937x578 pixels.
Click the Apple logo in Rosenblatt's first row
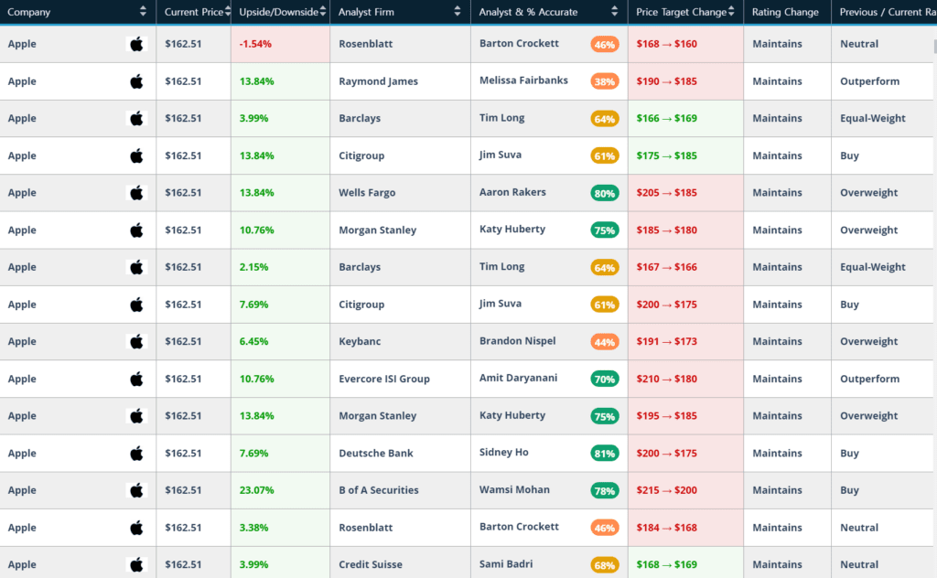136,44
